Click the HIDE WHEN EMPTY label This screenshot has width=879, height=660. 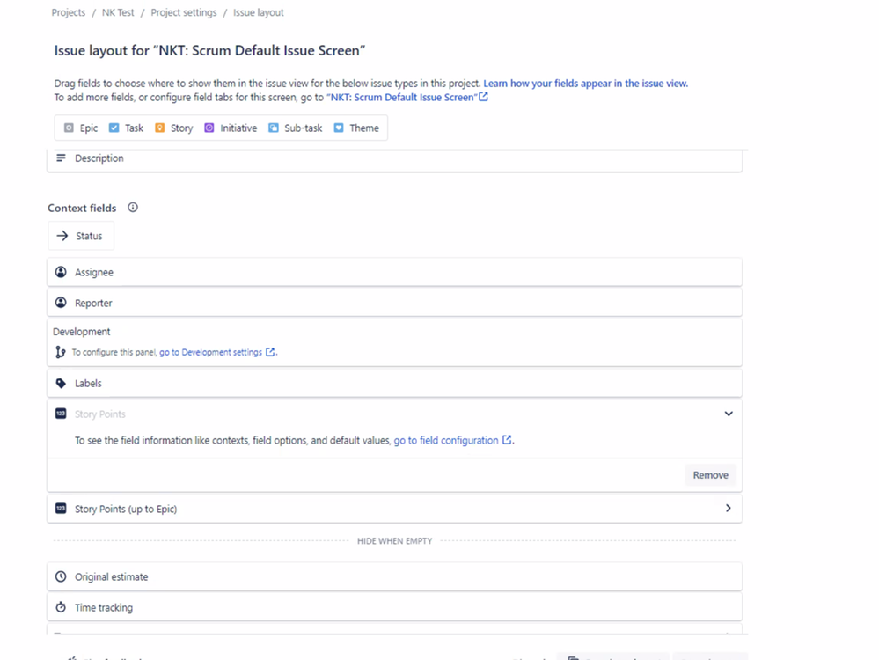tap(395, 541)
